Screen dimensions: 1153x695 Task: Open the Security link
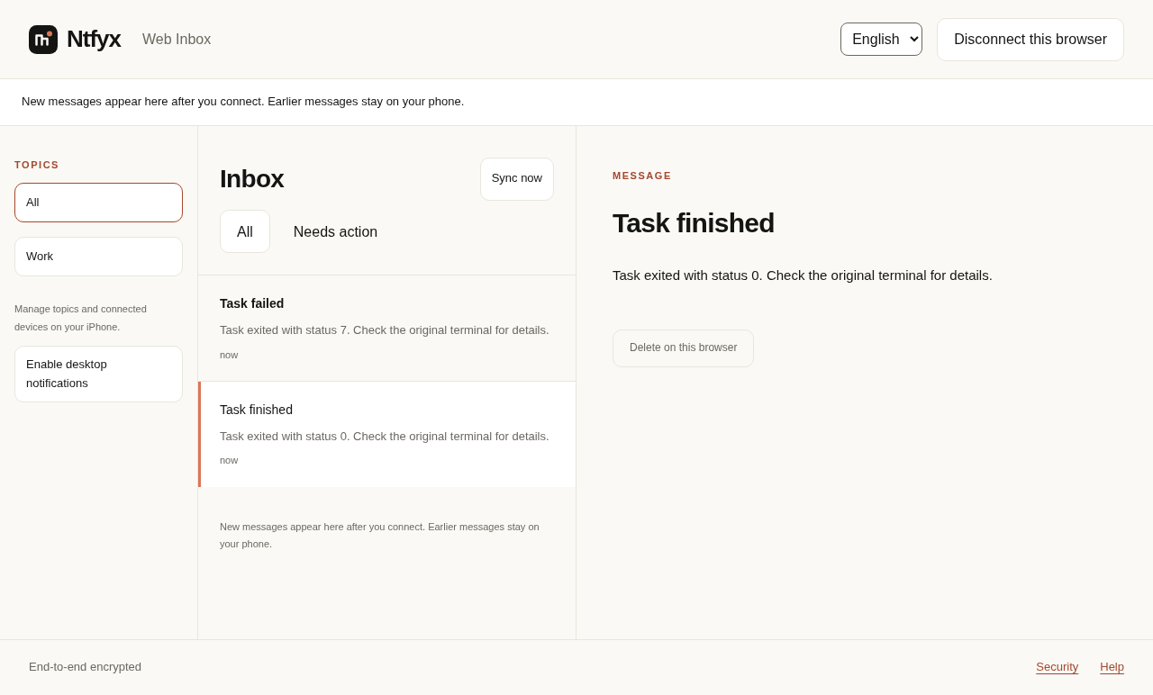tap(1057, 667)
